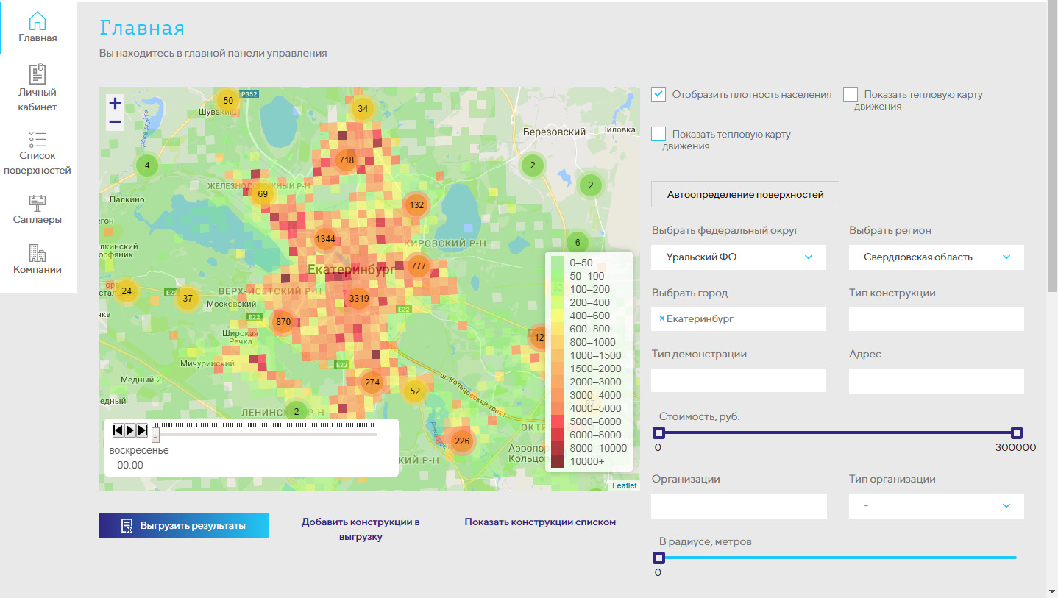The width and height of the screenshot is (1058, 598).
Task: Click the 274 cluster marker
Action: (x=372, y=382)
